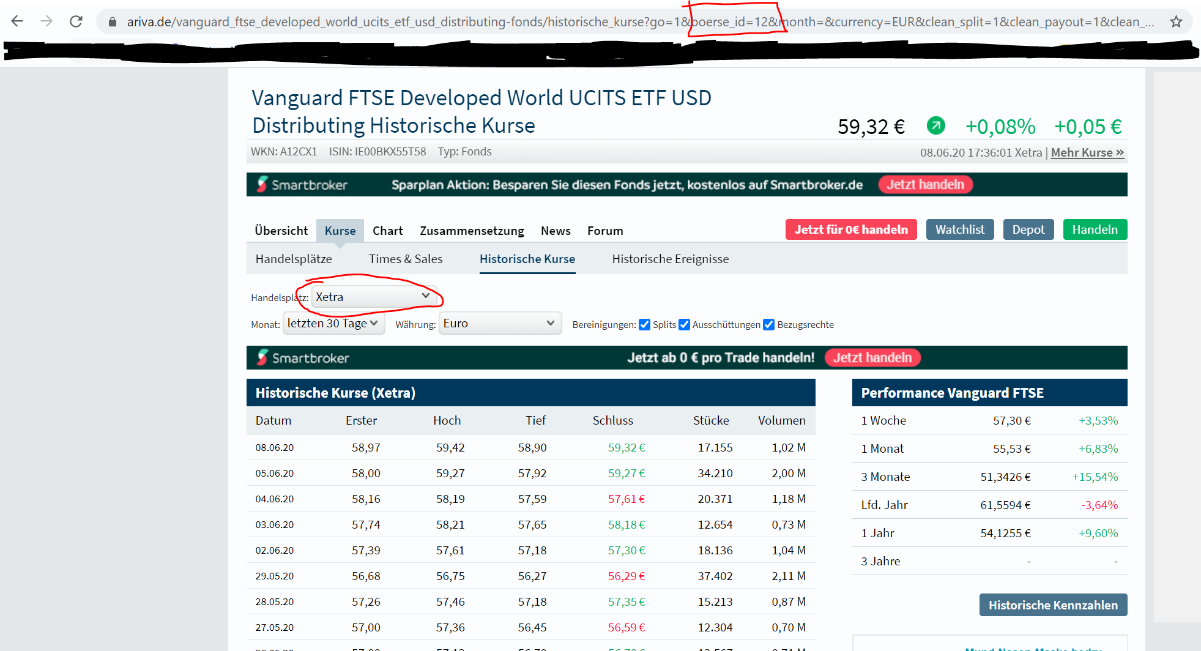Screen dimensions: 1201x651
Task: Click the 28.05.20 date cell
Action: click(275, 601)
